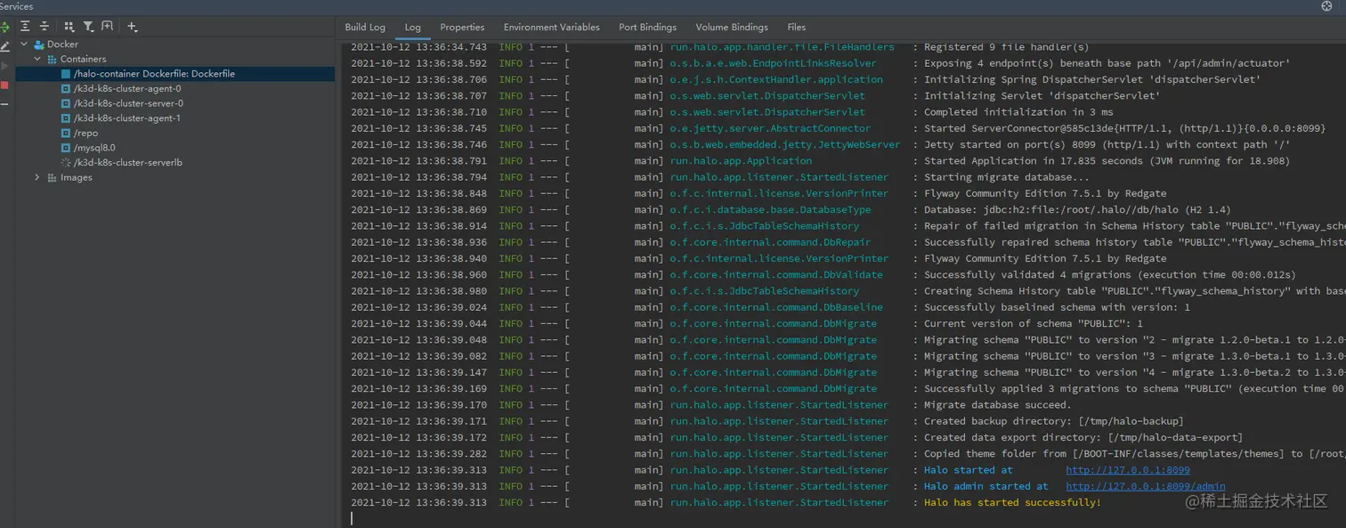Click the Images grid icon
The width and height of the screenshot is (1346, 528).
(53, 178)
